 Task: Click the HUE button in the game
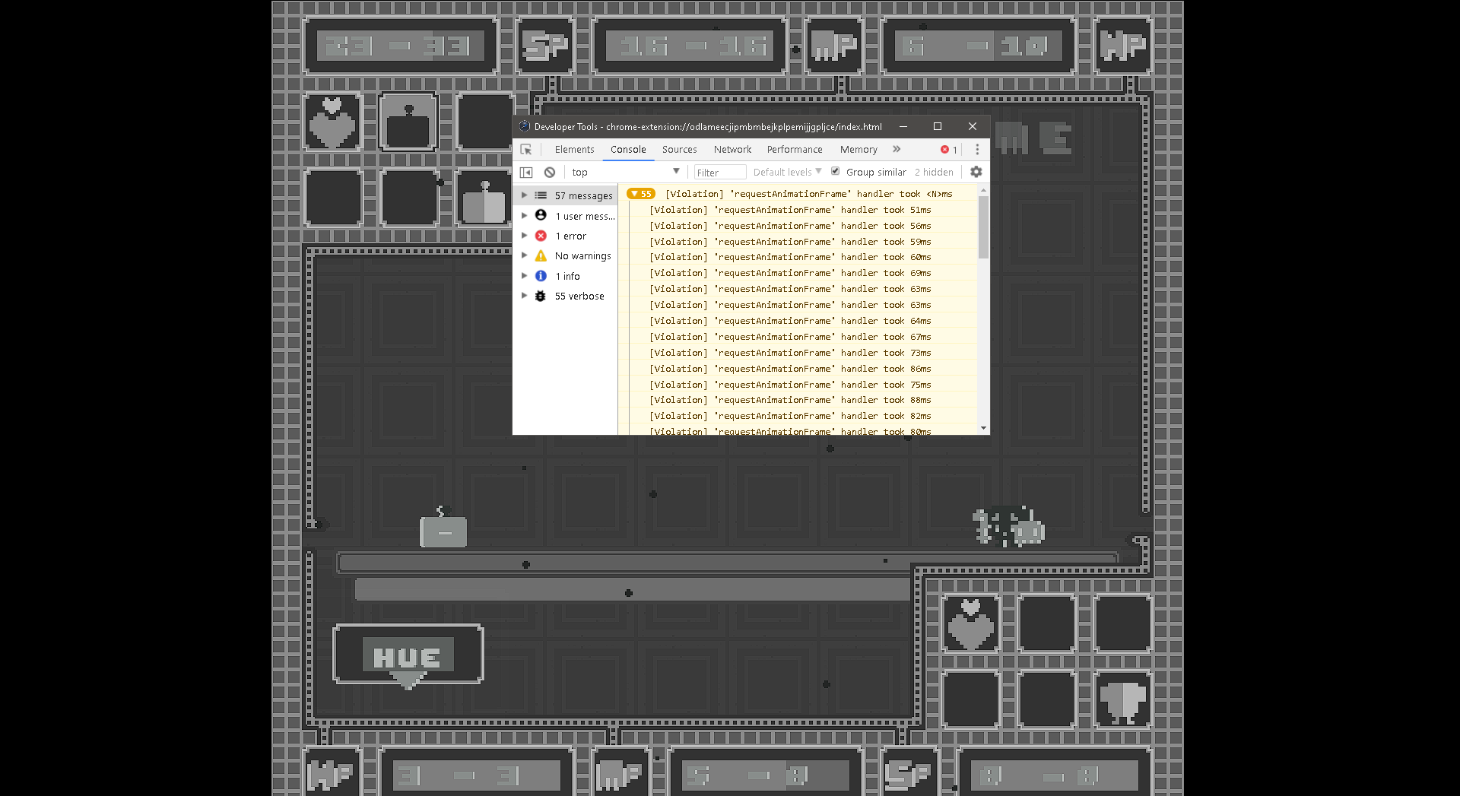click(x=408, y=656)
